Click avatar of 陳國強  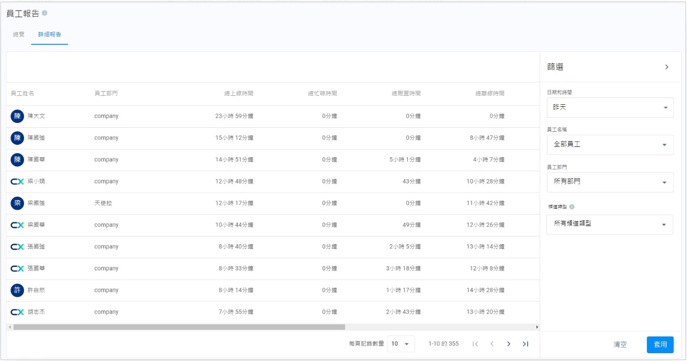tap(17, 138)
